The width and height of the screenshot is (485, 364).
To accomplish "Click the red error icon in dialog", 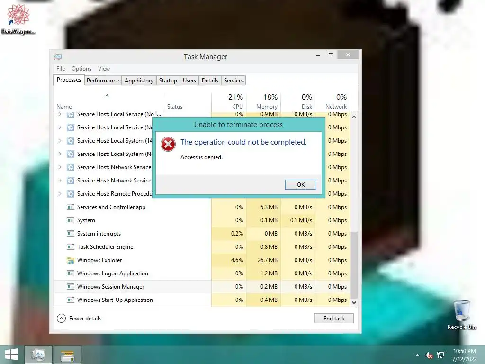I will click(x=168, y=144).
